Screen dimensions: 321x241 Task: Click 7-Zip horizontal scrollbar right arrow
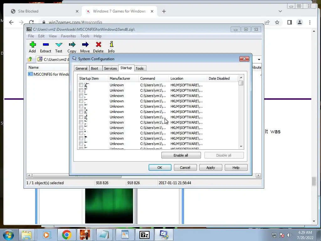(258, 175)
